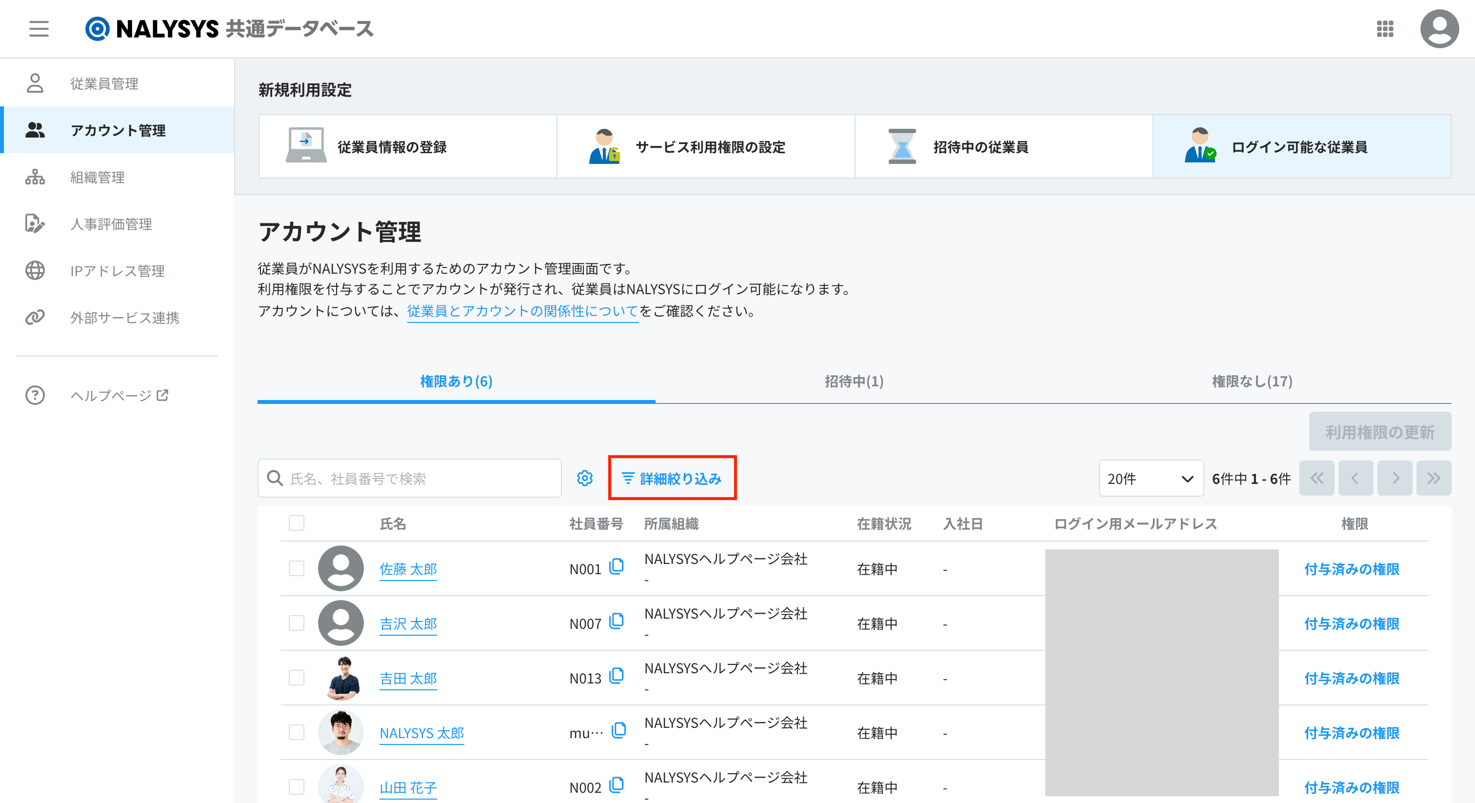Viewport: 1475px width, 803px height.
Task: Copy employee number N013 with copy icon
Action: coord(617,676)
